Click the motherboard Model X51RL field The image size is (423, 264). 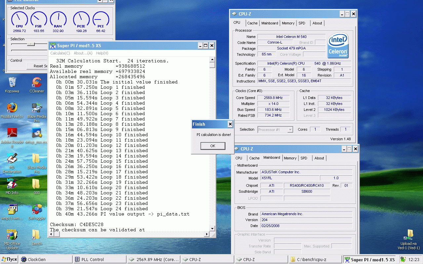click(x=290, y=178)
